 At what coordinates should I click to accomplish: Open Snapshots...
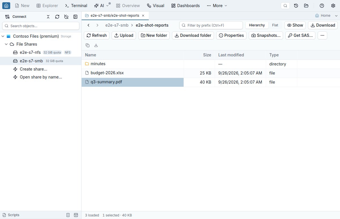point(266,35)
